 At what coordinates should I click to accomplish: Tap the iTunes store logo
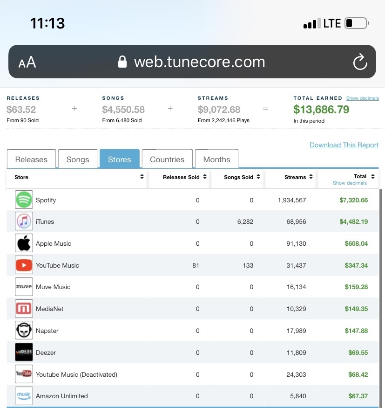coord(24,221)
